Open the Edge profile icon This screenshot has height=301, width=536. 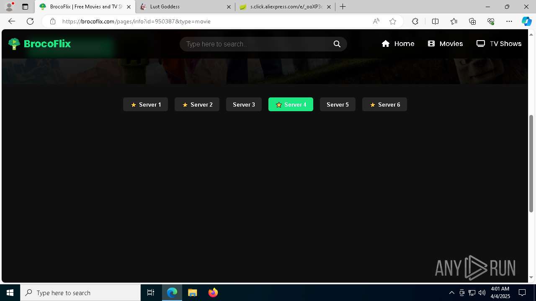tap(9, 7)
